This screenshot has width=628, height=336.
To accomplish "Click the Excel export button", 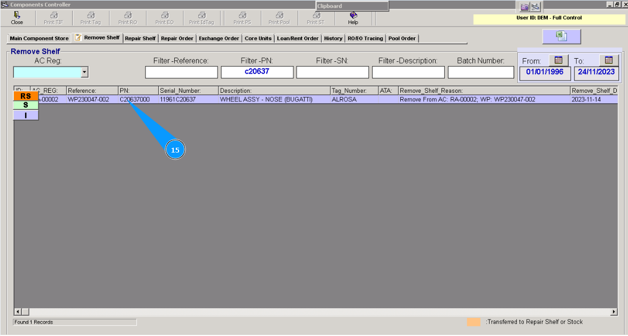I will click(562, 36).
